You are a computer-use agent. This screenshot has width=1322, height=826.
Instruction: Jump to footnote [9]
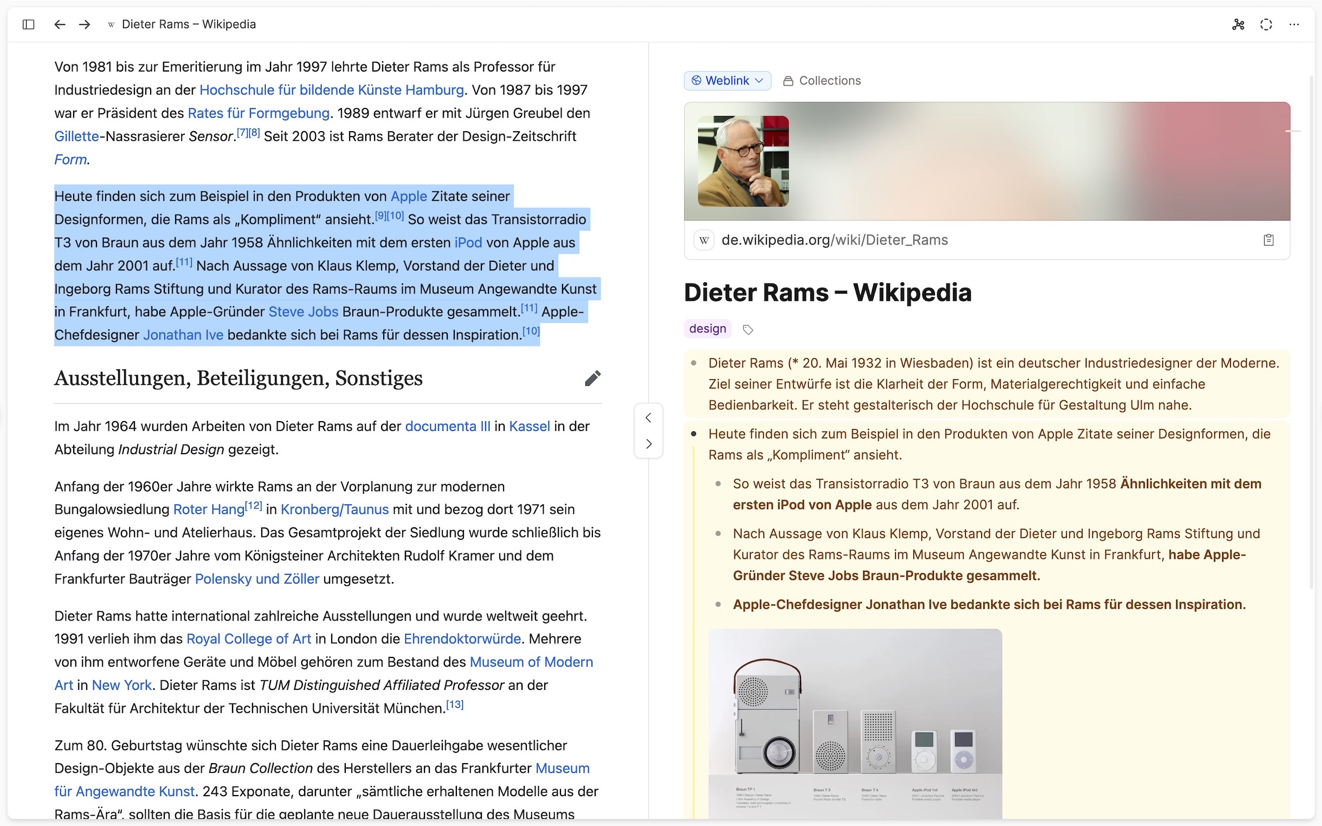[381, 216]
